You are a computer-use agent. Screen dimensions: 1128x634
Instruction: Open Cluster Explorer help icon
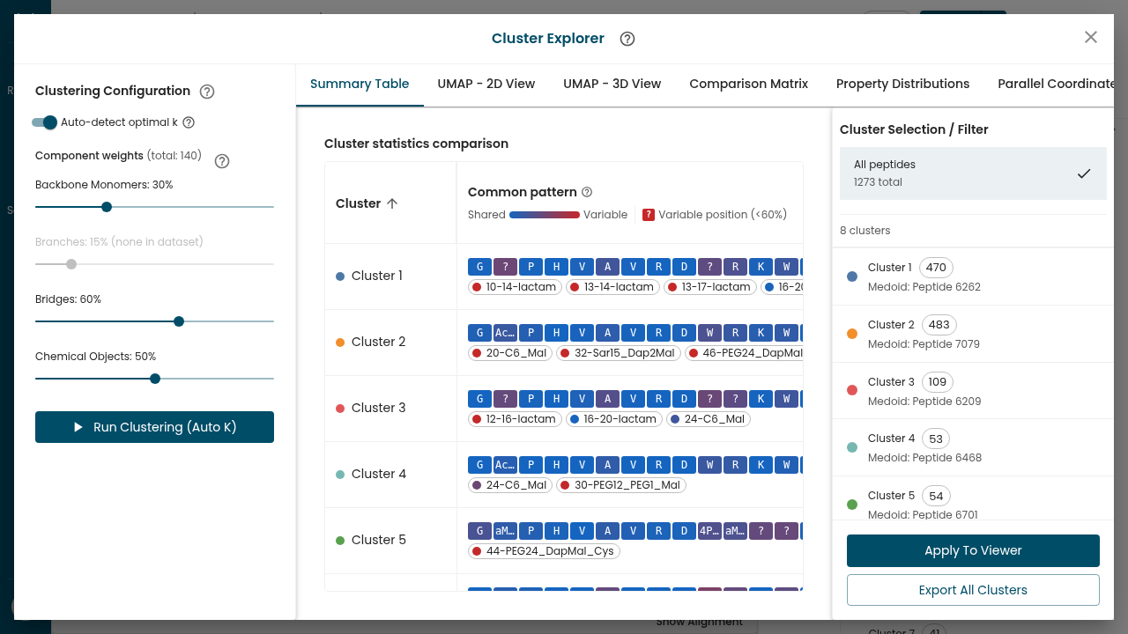[627, 39]
